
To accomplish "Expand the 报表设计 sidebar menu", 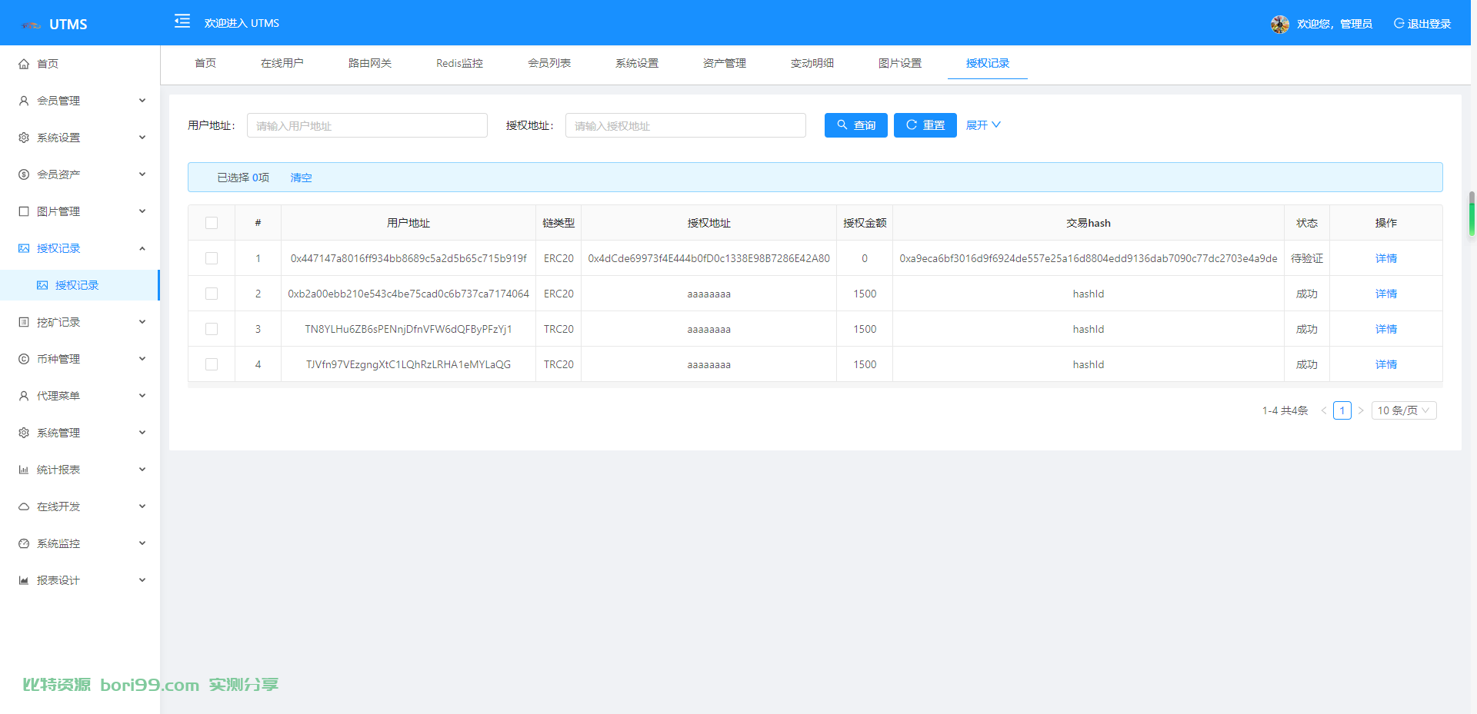I will 80,580.
